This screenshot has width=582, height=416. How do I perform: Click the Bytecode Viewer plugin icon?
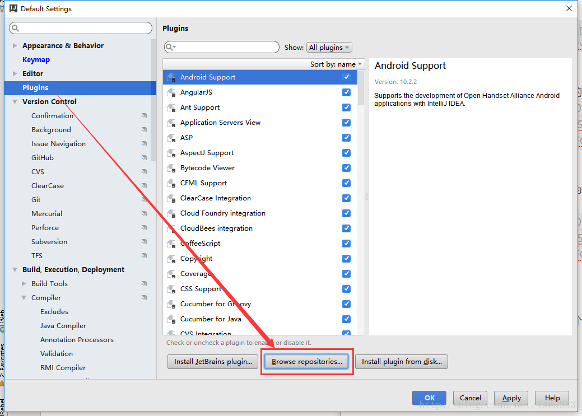coord(171,168)
